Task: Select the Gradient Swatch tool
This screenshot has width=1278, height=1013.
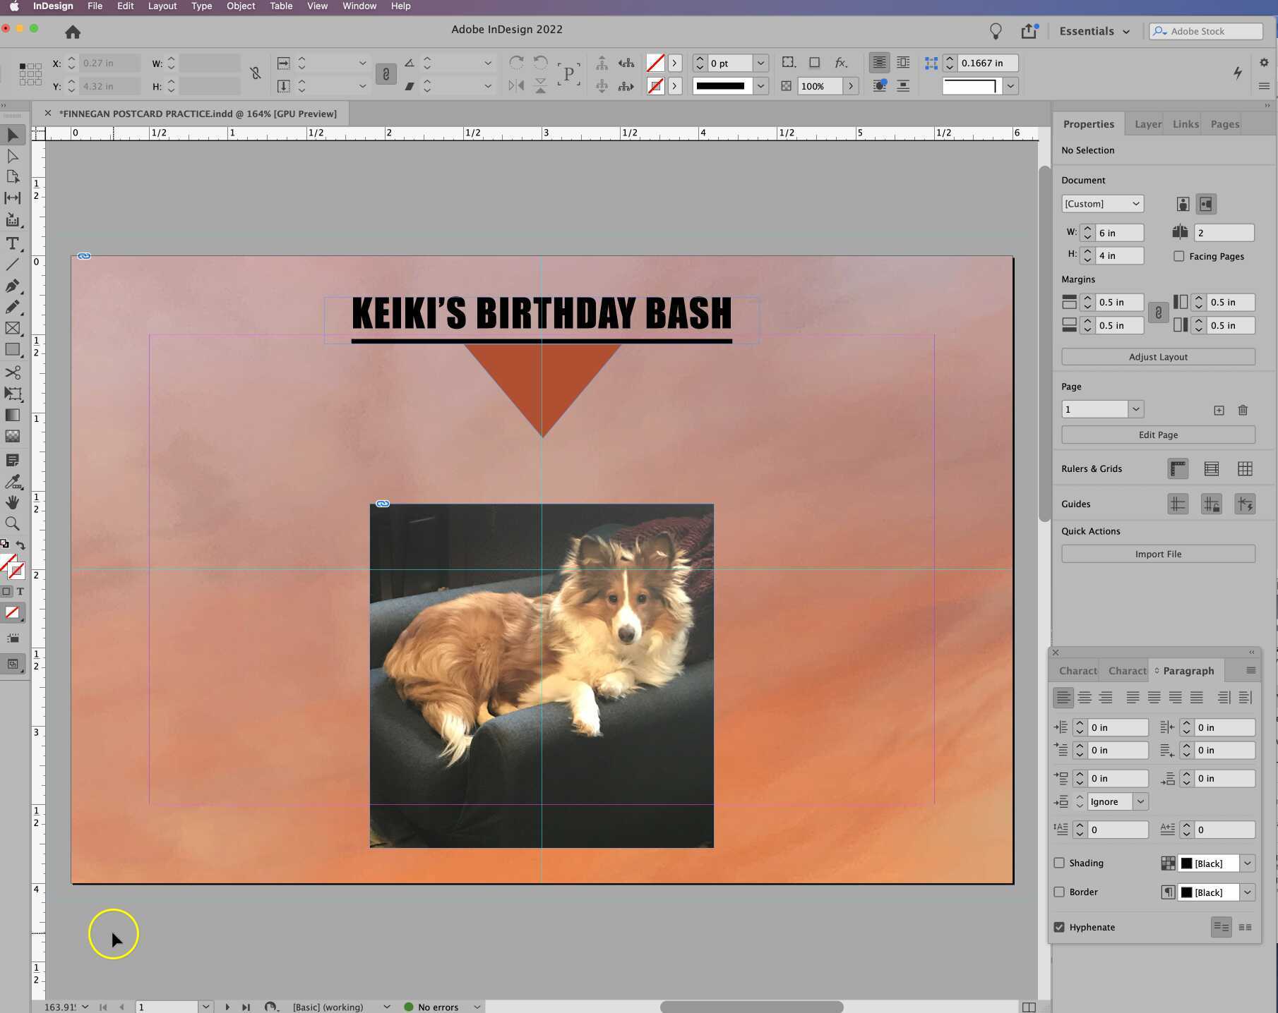Action: point(13,415)
